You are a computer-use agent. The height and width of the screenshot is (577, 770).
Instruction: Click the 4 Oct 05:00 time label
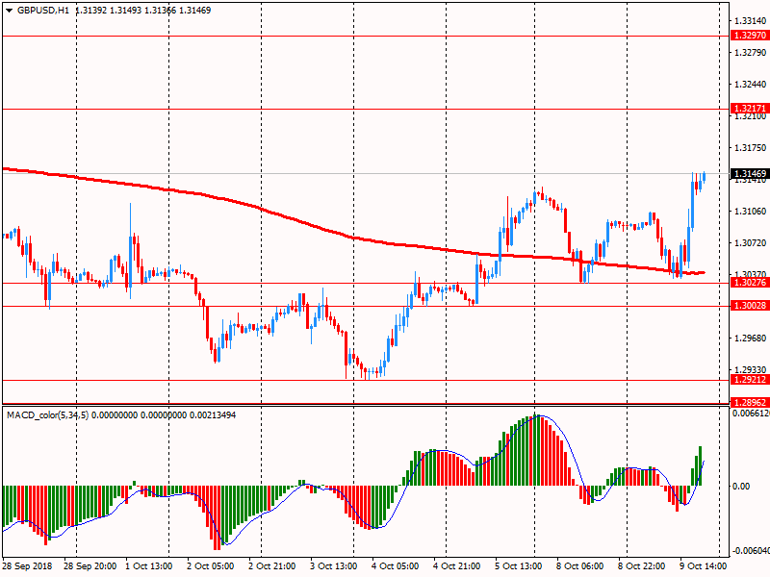tap(396, 566)
